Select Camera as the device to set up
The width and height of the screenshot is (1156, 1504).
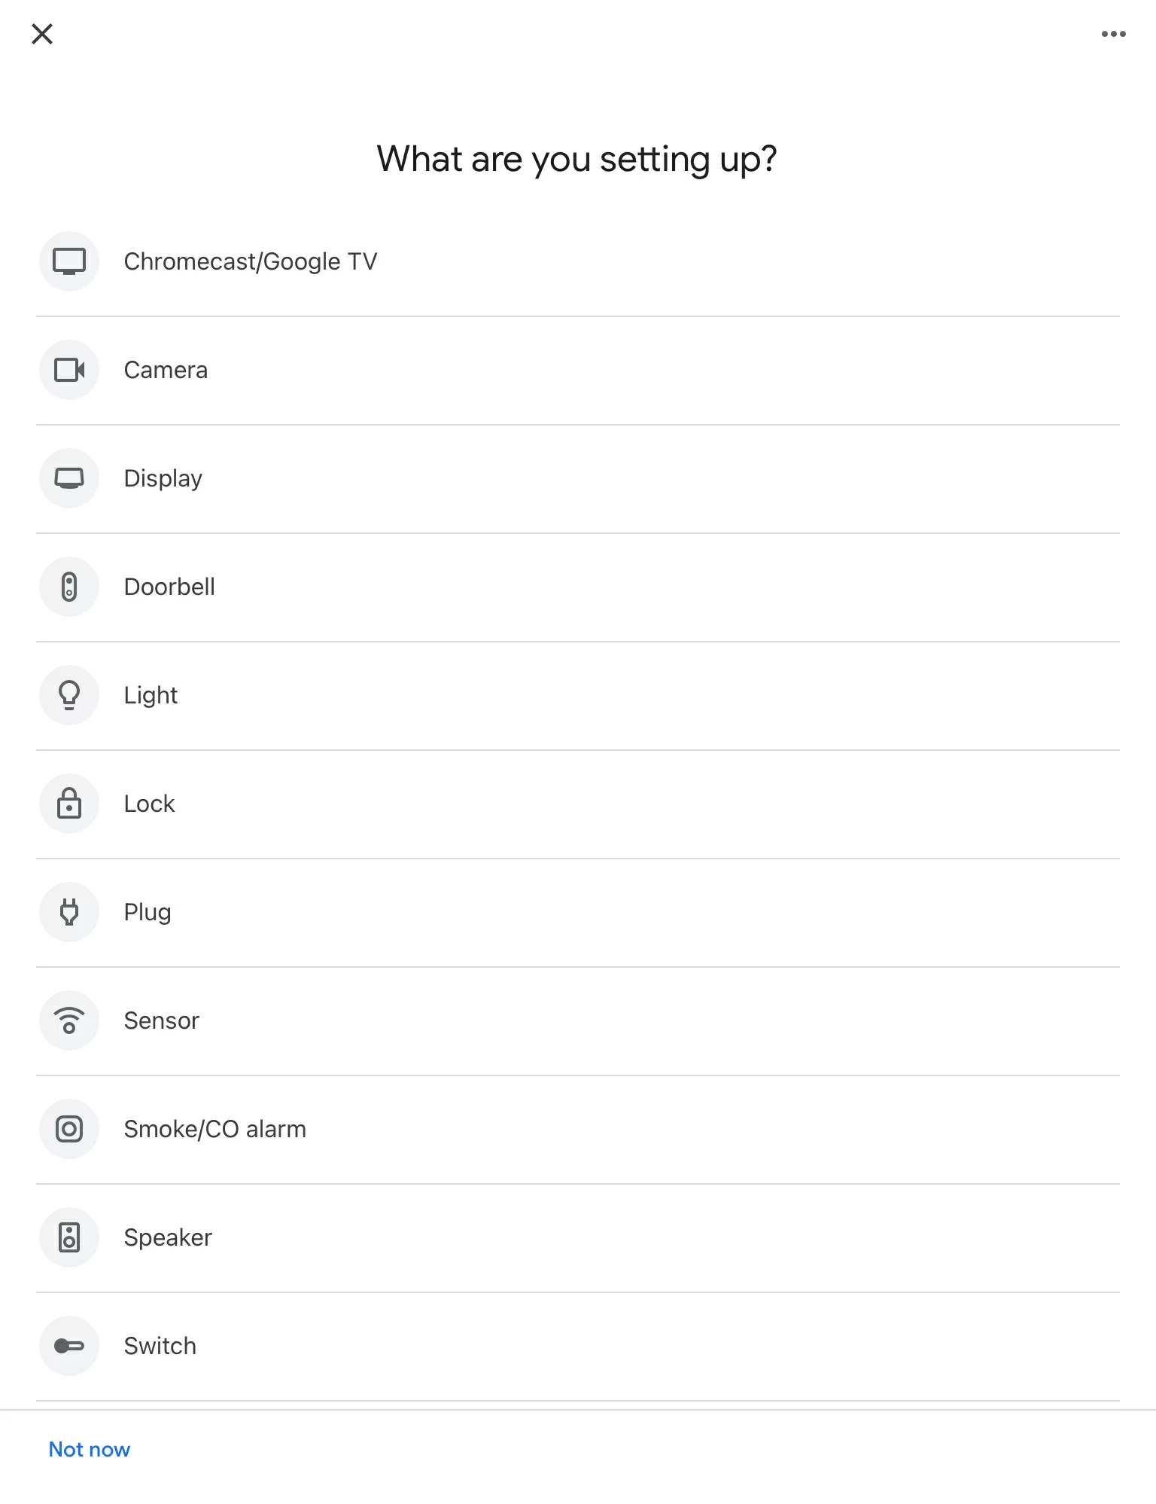166,370
